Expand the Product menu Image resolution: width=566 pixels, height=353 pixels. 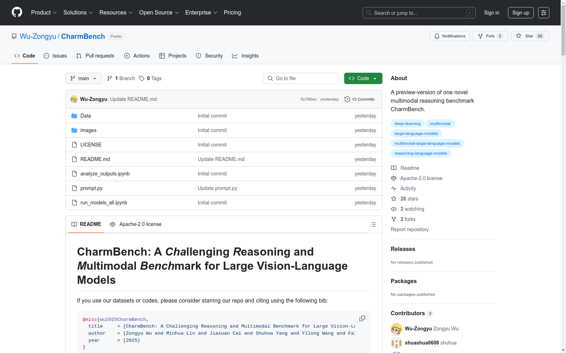(x=44, y=12)
